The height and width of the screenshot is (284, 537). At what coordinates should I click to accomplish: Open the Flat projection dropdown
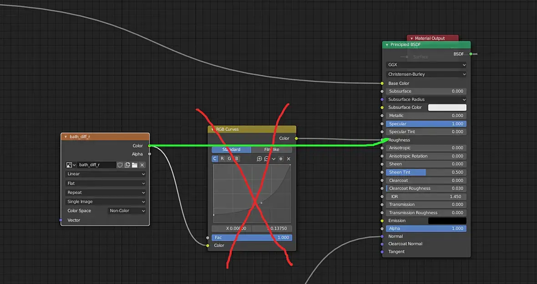coord(105,183)
